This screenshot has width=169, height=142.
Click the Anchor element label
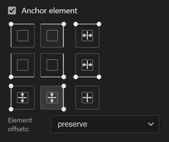coord(49,11)
